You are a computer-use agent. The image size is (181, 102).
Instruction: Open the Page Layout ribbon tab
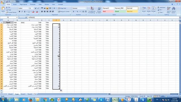(x=23, y=5)
